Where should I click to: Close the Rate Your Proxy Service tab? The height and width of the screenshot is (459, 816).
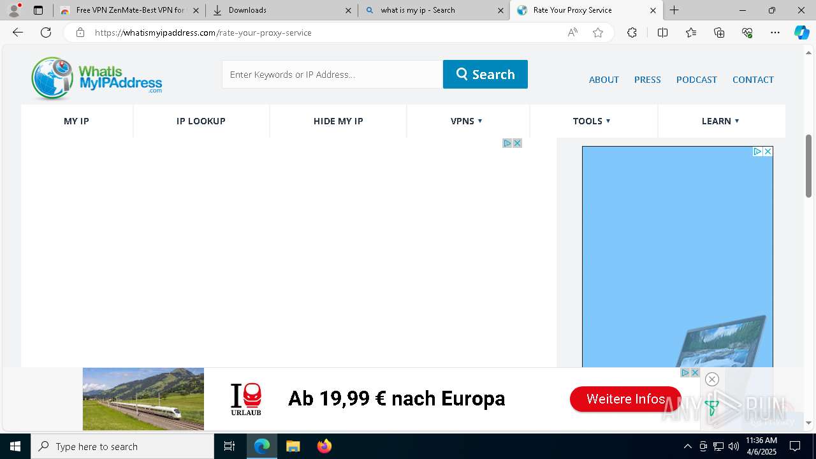tap(653, 10)
